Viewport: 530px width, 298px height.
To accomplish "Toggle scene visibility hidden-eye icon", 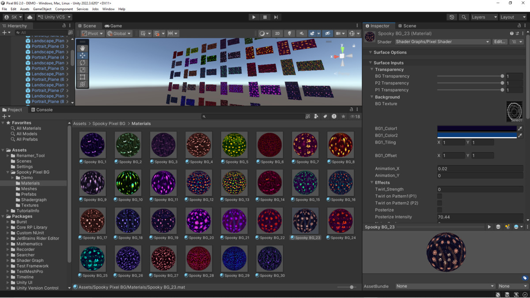I will tap(327, 34).
